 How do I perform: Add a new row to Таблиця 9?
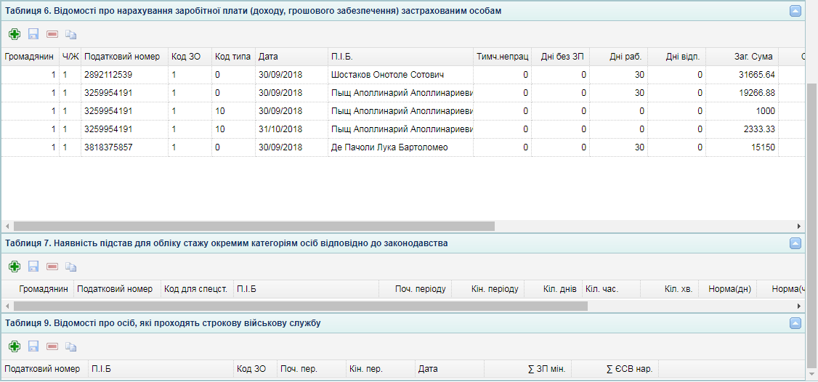[x=15, y=346]
